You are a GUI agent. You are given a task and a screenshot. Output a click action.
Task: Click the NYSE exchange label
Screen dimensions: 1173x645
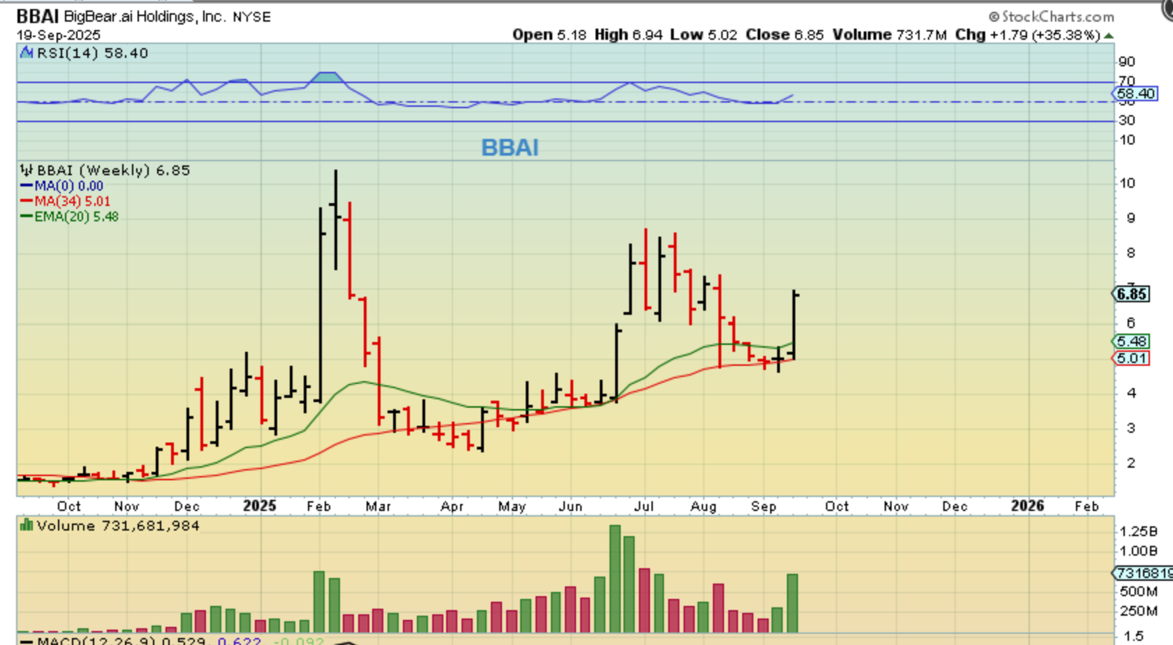[x=251, y=17]
